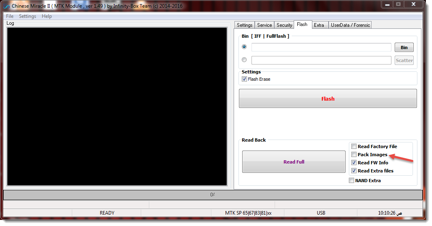The height and width of the screenshot is (226, 432).
Task: Select the Scatter file radio button
Action: 244,60
